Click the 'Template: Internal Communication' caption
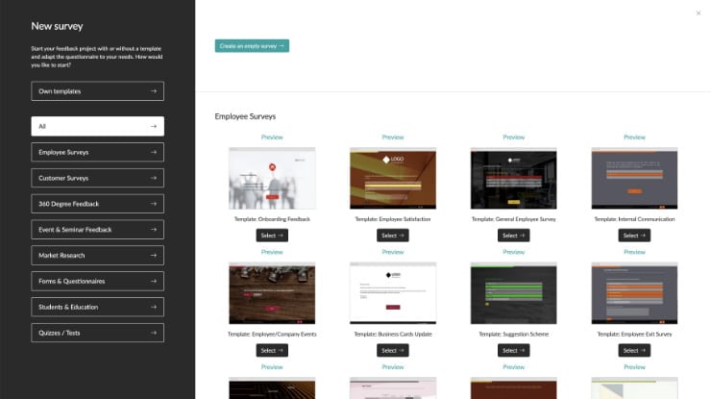The width and height of the screenshot is (711, 399). tap(634, 219)
